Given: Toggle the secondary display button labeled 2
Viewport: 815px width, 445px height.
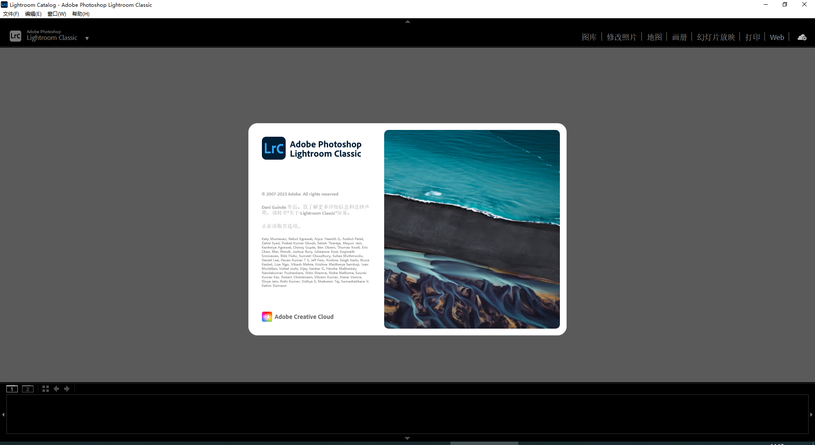Looking at the screenshot, I should tap(28, 389).
